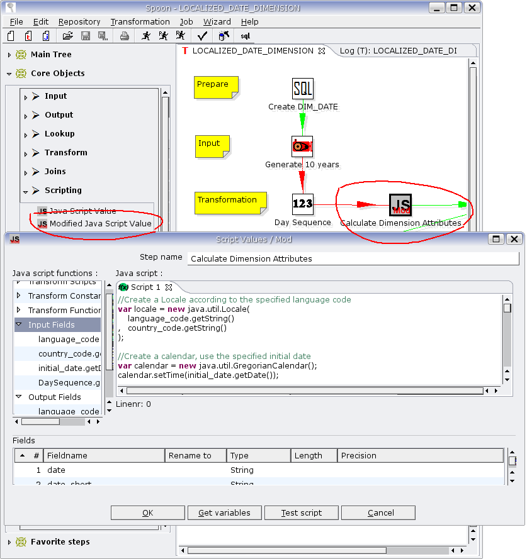Click the verify checkmark icon
This screenshot has height=559, width=527.
click(x=202, y=36)
